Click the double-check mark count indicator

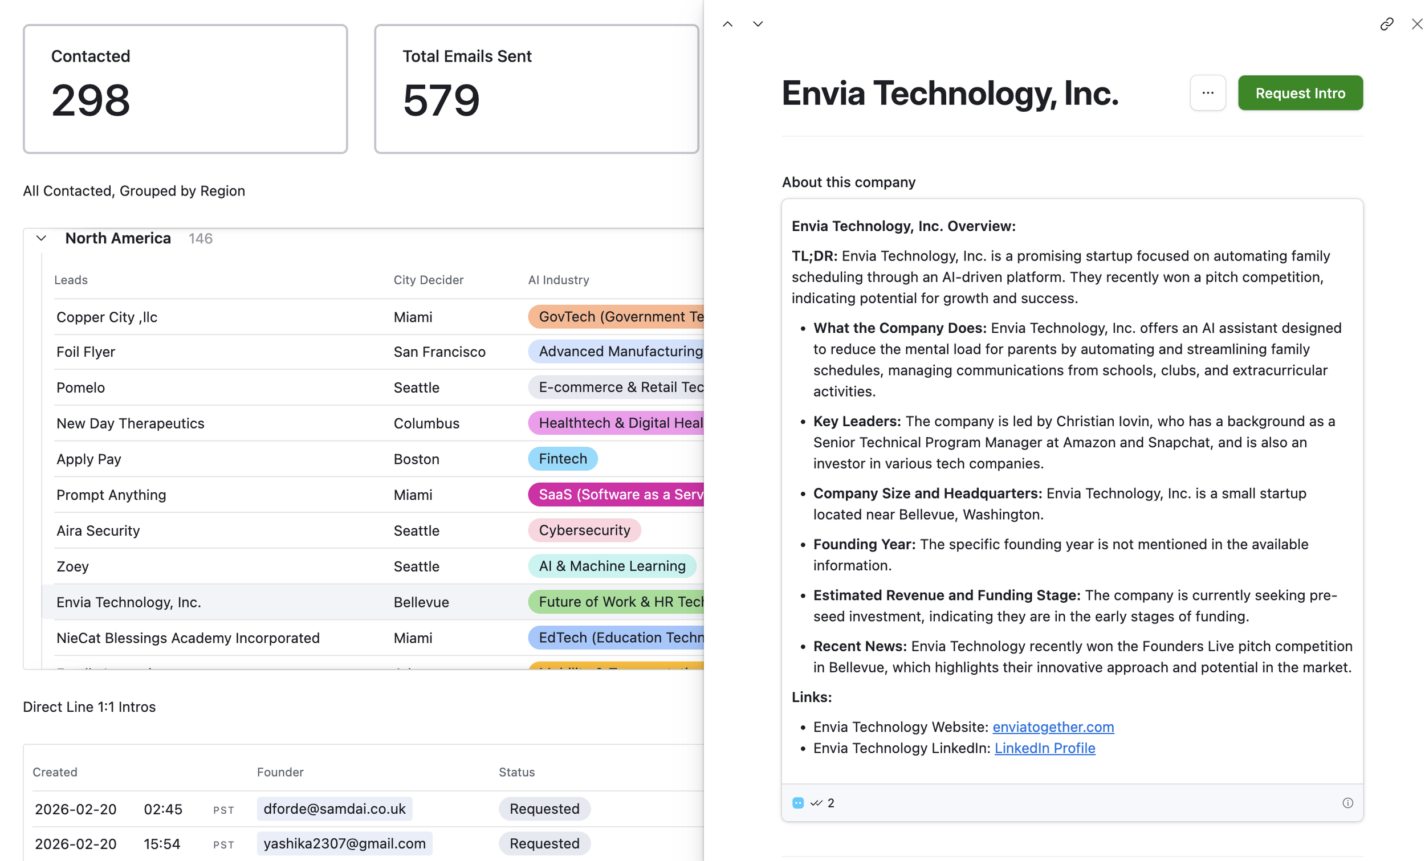coord(823,803)
